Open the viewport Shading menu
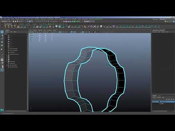 click(x=35, y=30)
